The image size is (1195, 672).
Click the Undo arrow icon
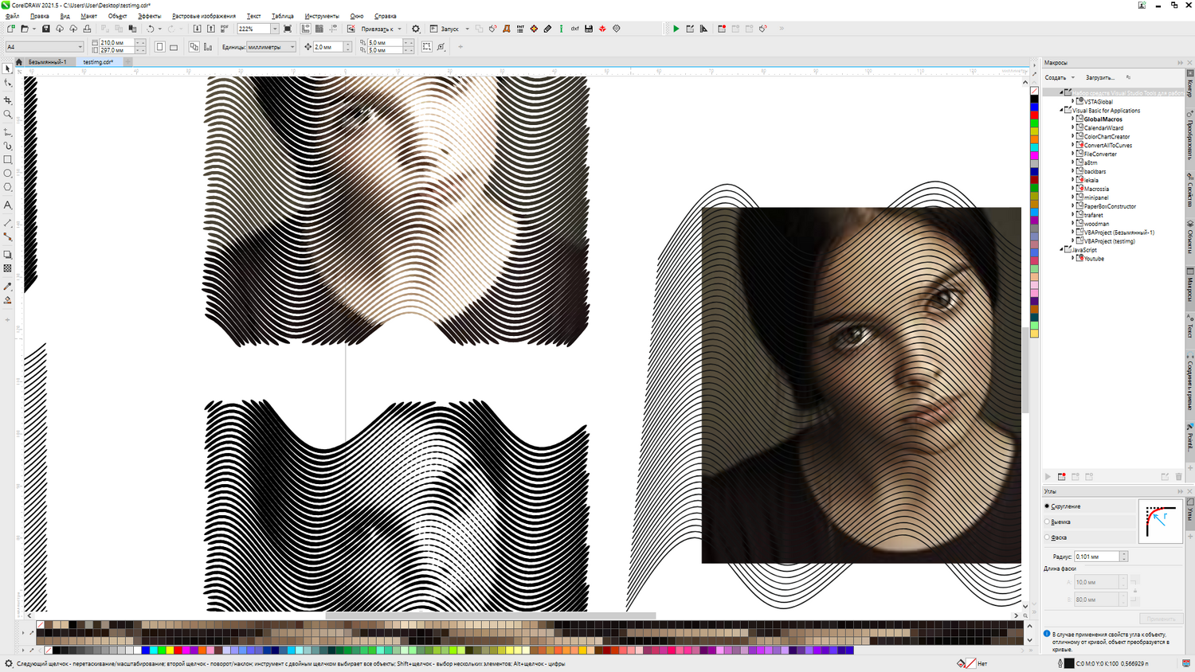click(150, 29)
